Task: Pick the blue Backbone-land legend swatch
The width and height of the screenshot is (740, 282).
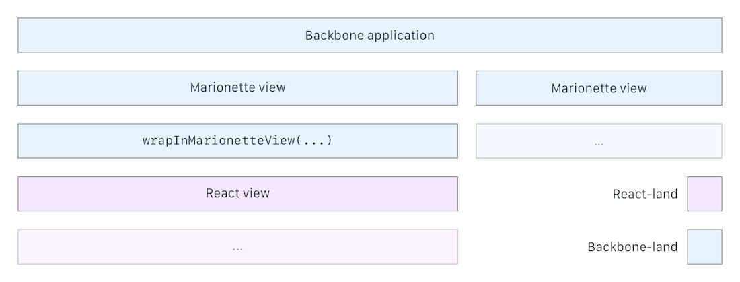Action: (704, 246)
